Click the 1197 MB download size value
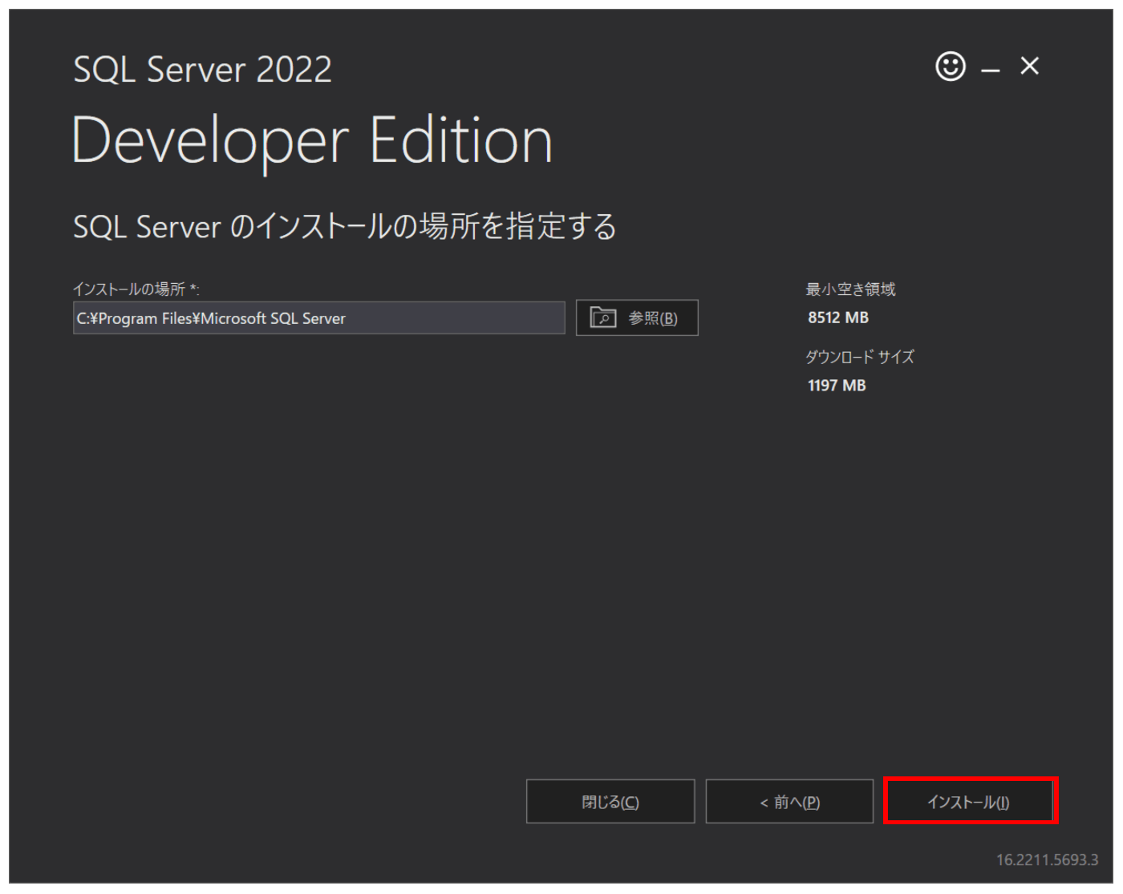1123x894 pixels. click(837, 386)
